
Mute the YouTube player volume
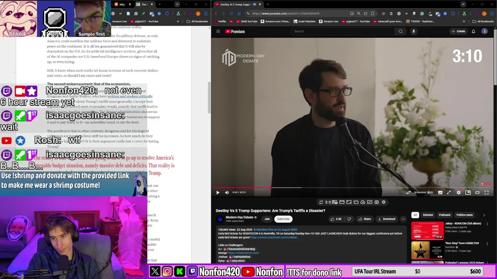[227, 193]
